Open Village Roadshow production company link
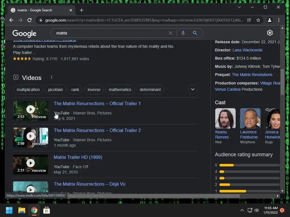The height and width of the screenshot is (217, 290). (270, 83)
